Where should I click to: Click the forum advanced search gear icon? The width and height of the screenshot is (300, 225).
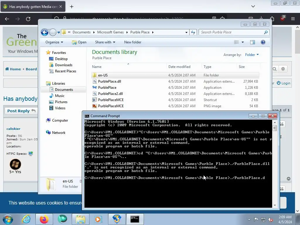(283, 69)
